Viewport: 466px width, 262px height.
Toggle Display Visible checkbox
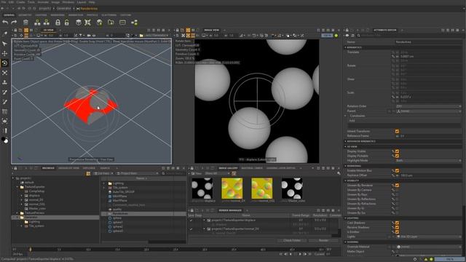tap(397, 151)
